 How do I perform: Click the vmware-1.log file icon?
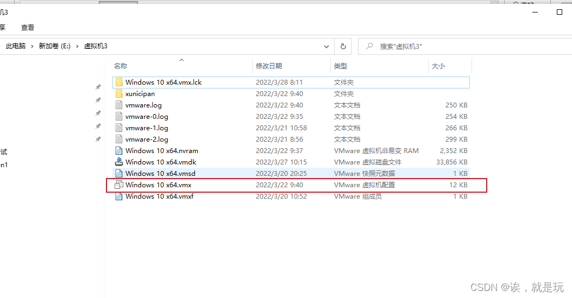click(x=119, y=128)
